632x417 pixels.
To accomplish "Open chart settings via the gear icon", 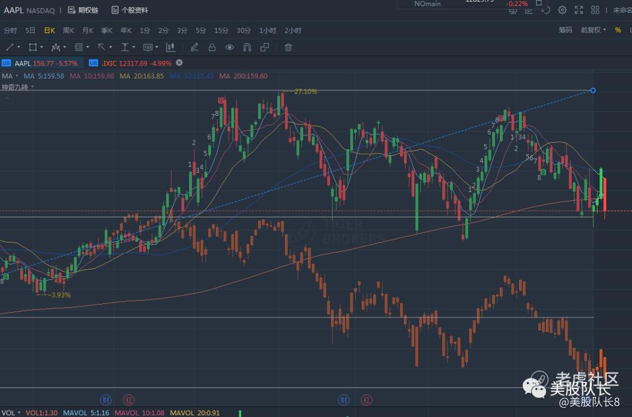I will 562,10.
